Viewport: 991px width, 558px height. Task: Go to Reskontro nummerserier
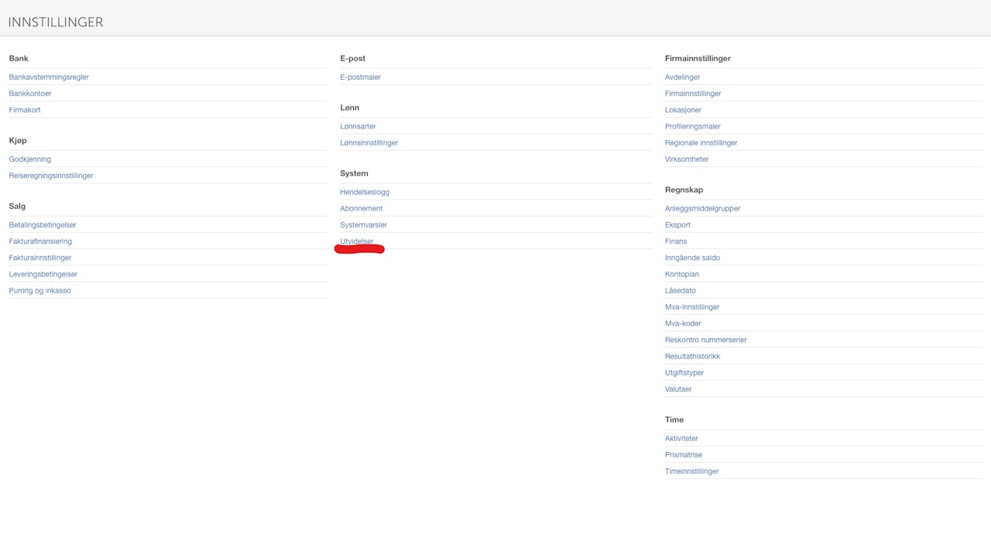tap(706, 340)
